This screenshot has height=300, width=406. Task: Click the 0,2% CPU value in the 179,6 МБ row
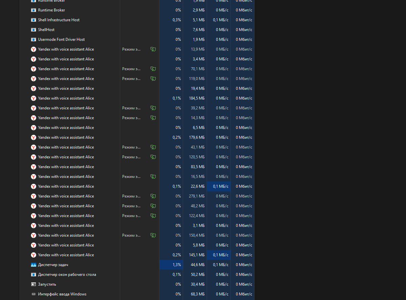[177, 137]
